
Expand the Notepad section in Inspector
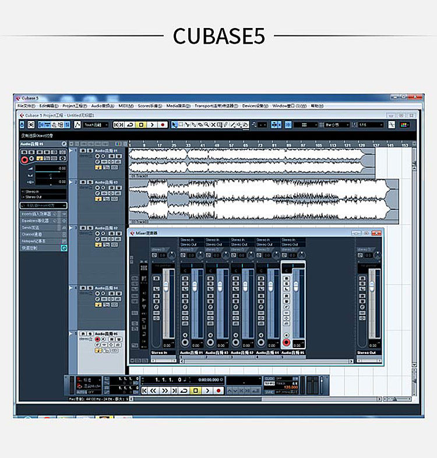click(43, 242)
